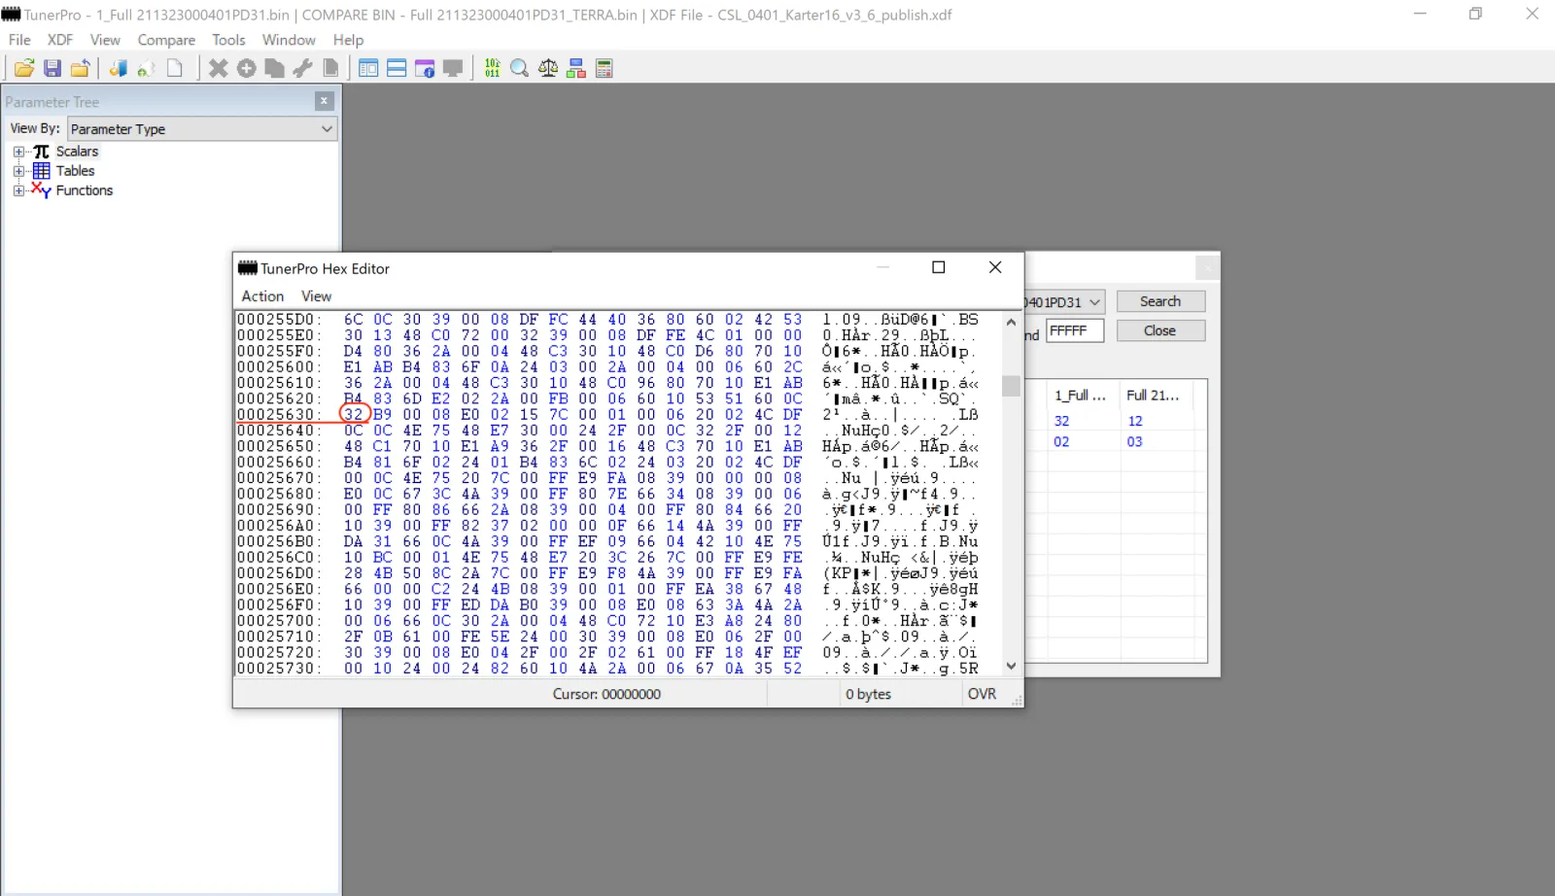Click the window with info badge icon

pyautogui.click(x=425, y=68)
